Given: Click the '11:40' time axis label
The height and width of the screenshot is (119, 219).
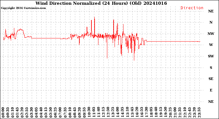Looking at the screenshot, I should 99,112.
